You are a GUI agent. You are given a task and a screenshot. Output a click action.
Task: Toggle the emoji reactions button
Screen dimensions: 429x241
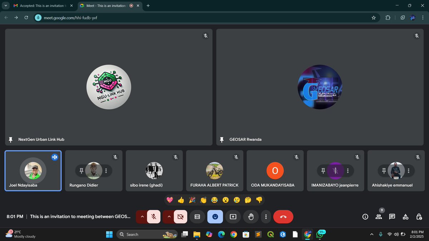pos(215,216)
